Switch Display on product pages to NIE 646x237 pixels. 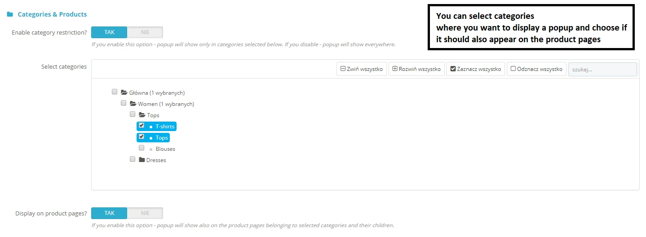145,213
